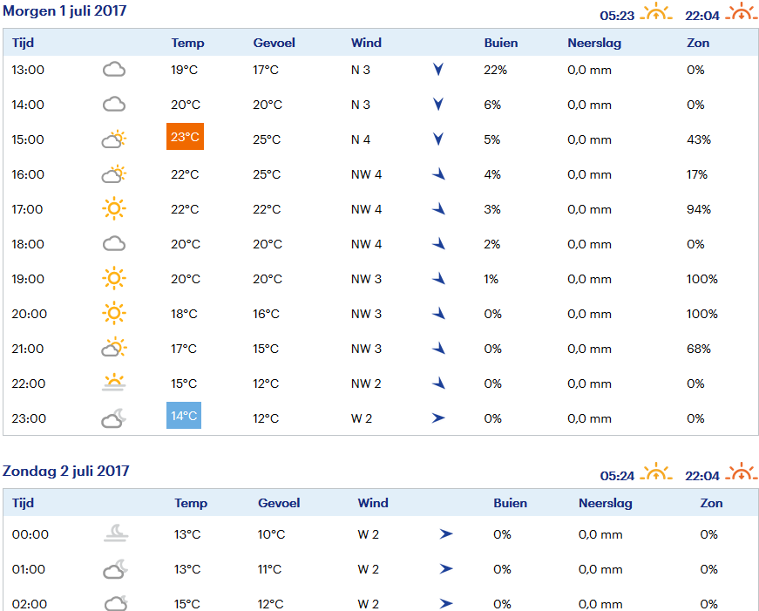Click the sunset icon at 22:00
The height and width of the screenshot is (611, 759).
(x=114, y=382)
